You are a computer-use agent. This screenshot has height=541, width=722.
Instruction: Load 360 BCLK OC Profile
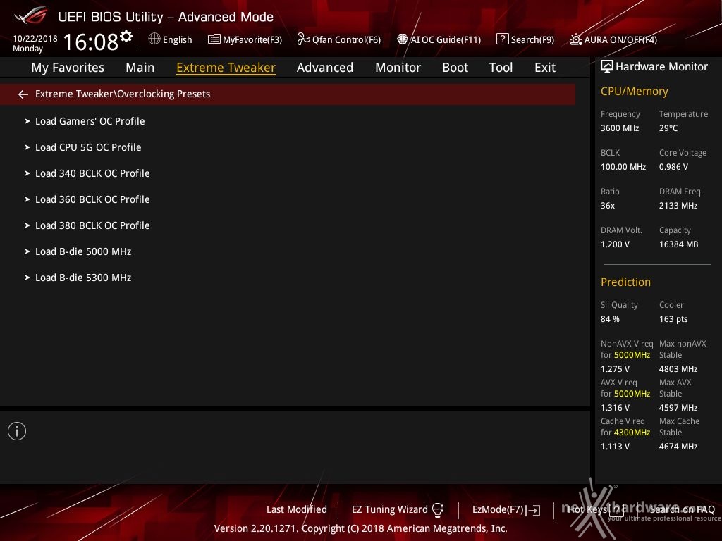coord(92,199)
